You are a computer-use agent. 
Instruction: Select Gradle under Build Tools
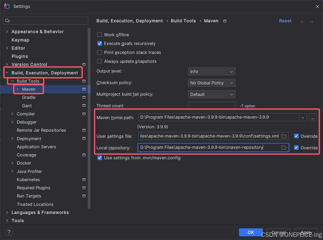[29, 97]
